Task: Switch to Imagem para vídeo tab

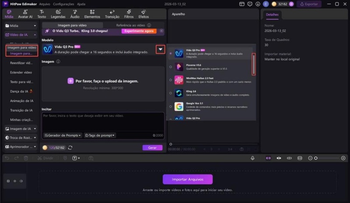Action: pos(72,25)
